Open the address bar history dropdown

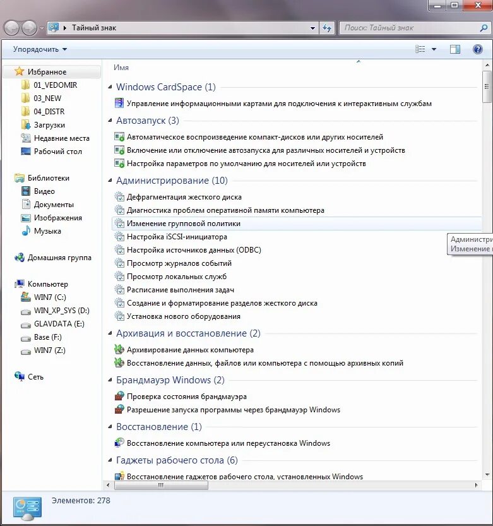[x=312, y=28]
